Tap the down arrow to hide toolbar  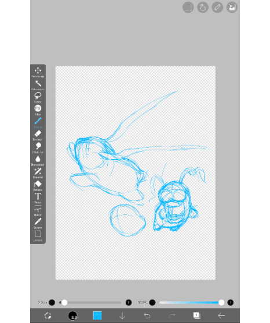click(x=122, y=315)
